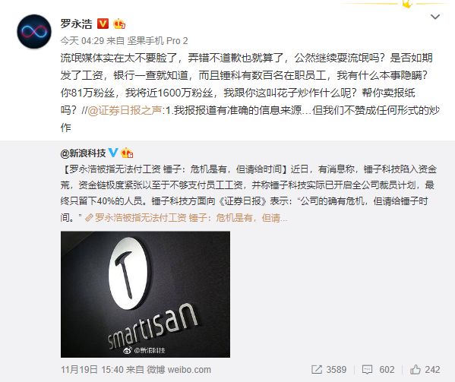Click the 602 comment count
This screenshot has width=455, height=382.
click(387, 370)
